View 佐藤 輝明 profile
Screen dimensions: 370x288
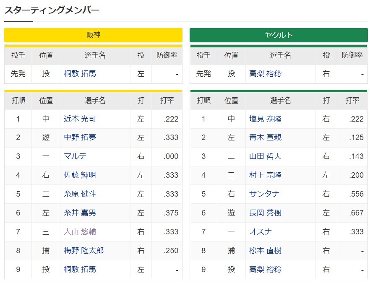pyautogui.click(x=80, y=175)
